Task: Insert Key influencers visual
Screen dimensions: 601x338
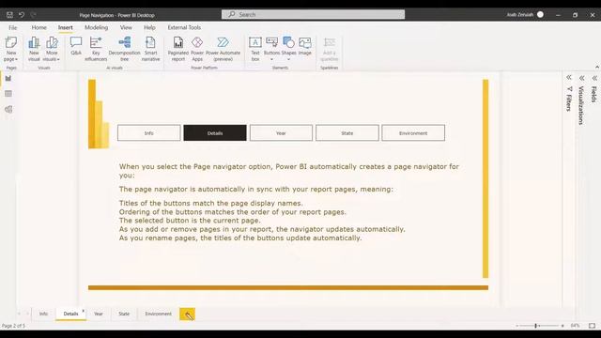Action: coord(96,49)
